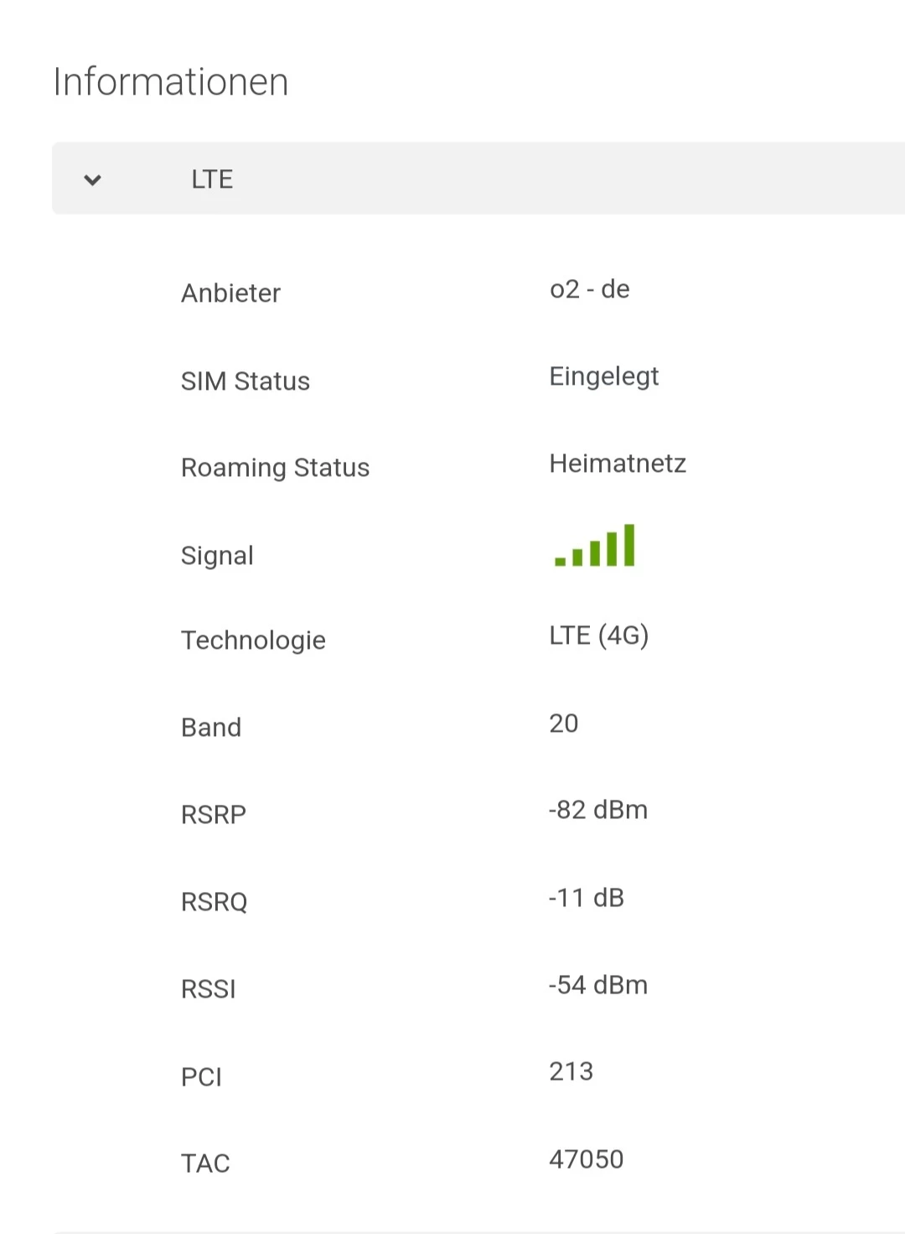Select the RSRQ label
This screenshot has width=905, height=1234.
tap(214, 902)
